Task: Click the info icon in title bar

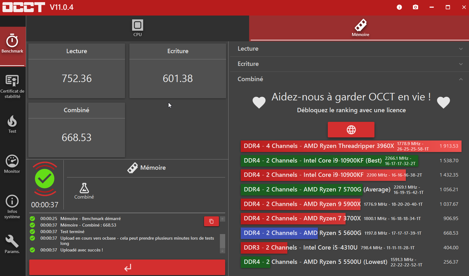Action: 399,7
